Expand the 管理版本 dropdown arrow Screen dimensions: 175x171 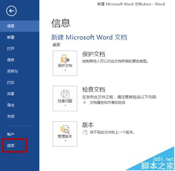(65, 141)
